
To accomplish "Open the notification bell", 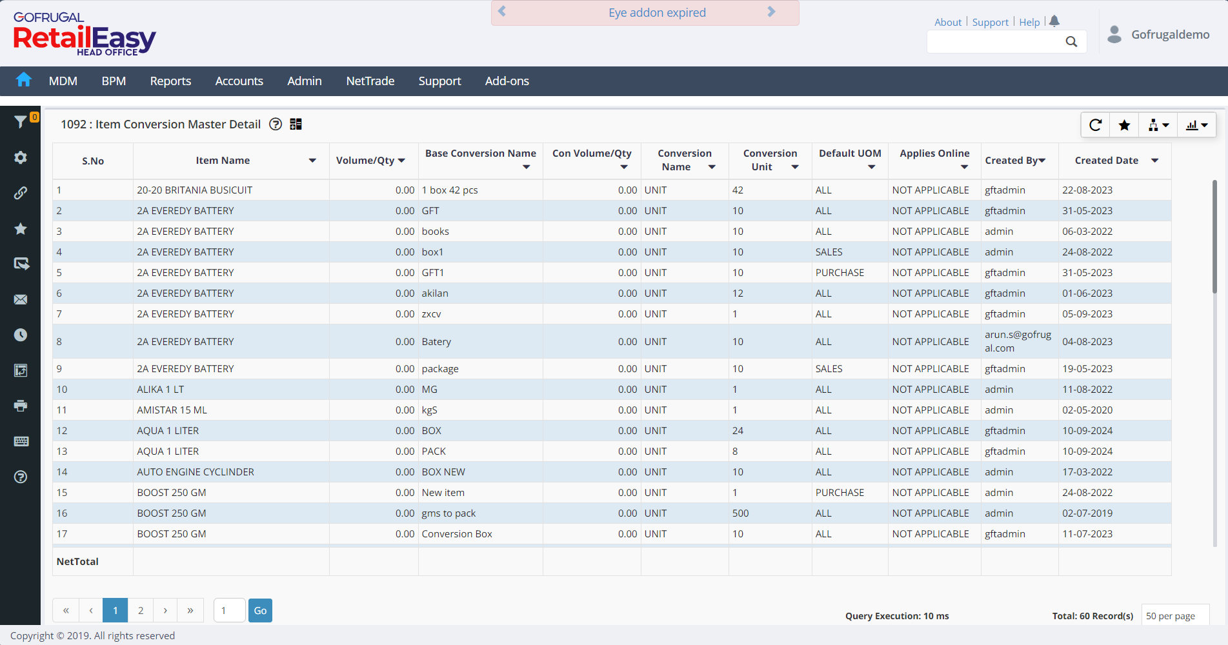I will point(1054,21).
